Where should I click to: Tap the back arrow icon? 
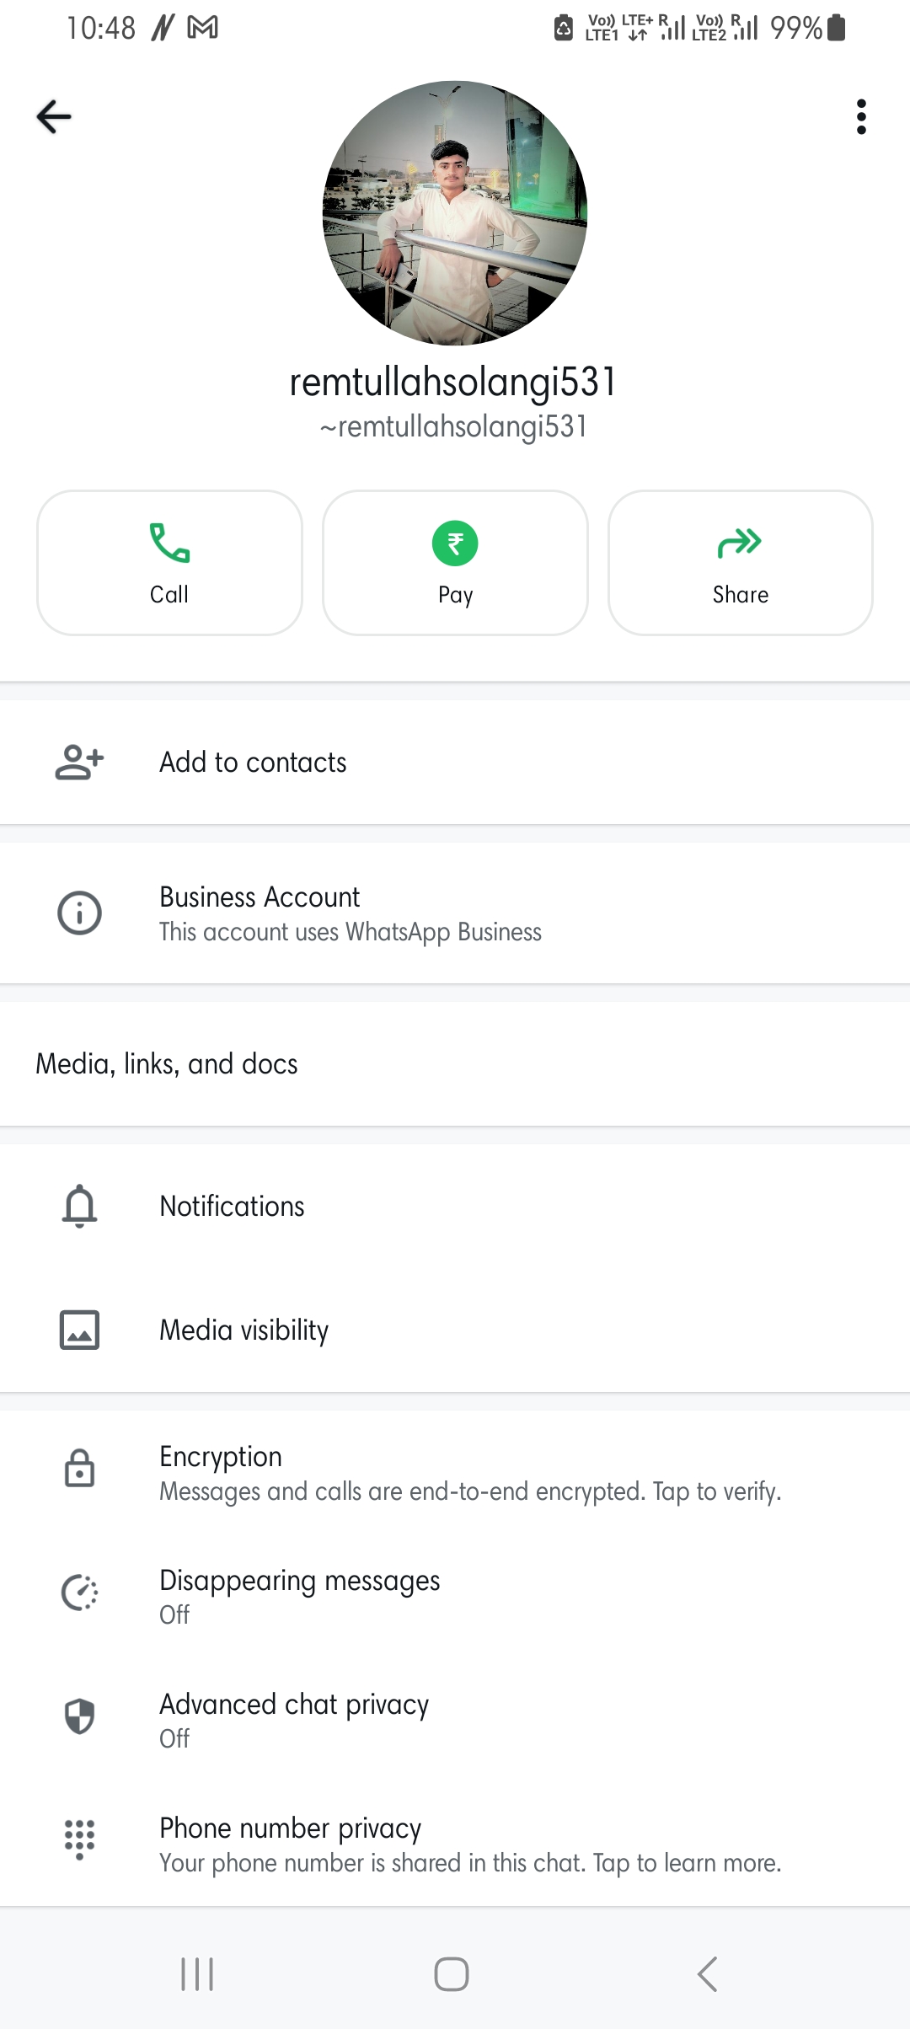54,116
